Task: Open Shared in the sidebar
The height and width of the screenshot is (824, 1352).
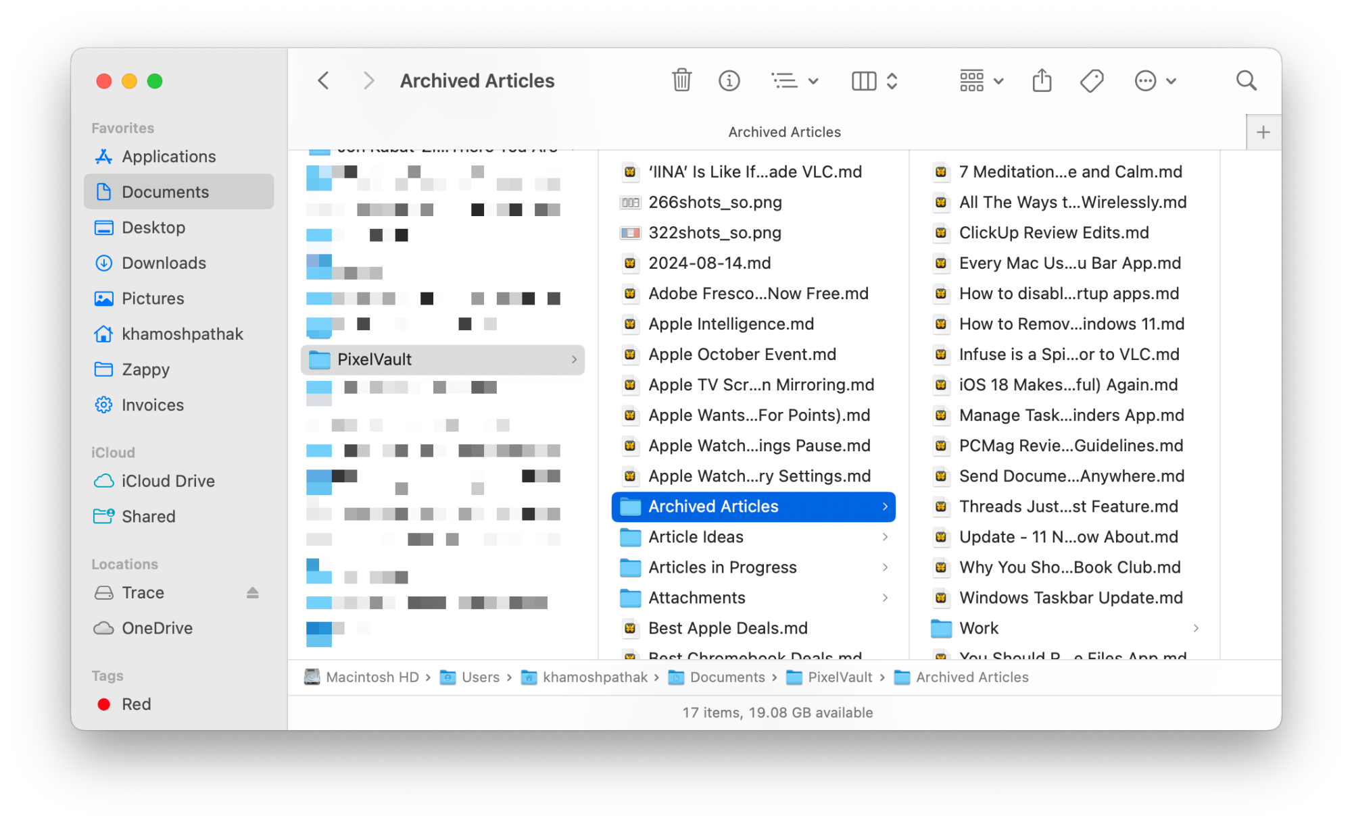Action: [x=178, y=516]
